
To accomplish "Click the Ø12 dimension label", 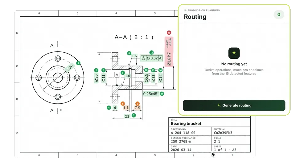I will 160,78.
